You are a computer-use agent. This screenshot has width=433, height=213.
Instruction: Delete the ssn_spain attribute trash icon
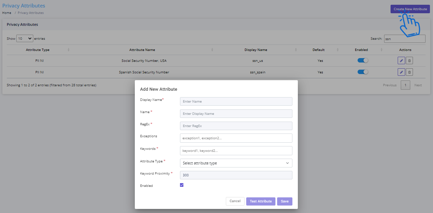pyautogui.click(x=410, y=72)
